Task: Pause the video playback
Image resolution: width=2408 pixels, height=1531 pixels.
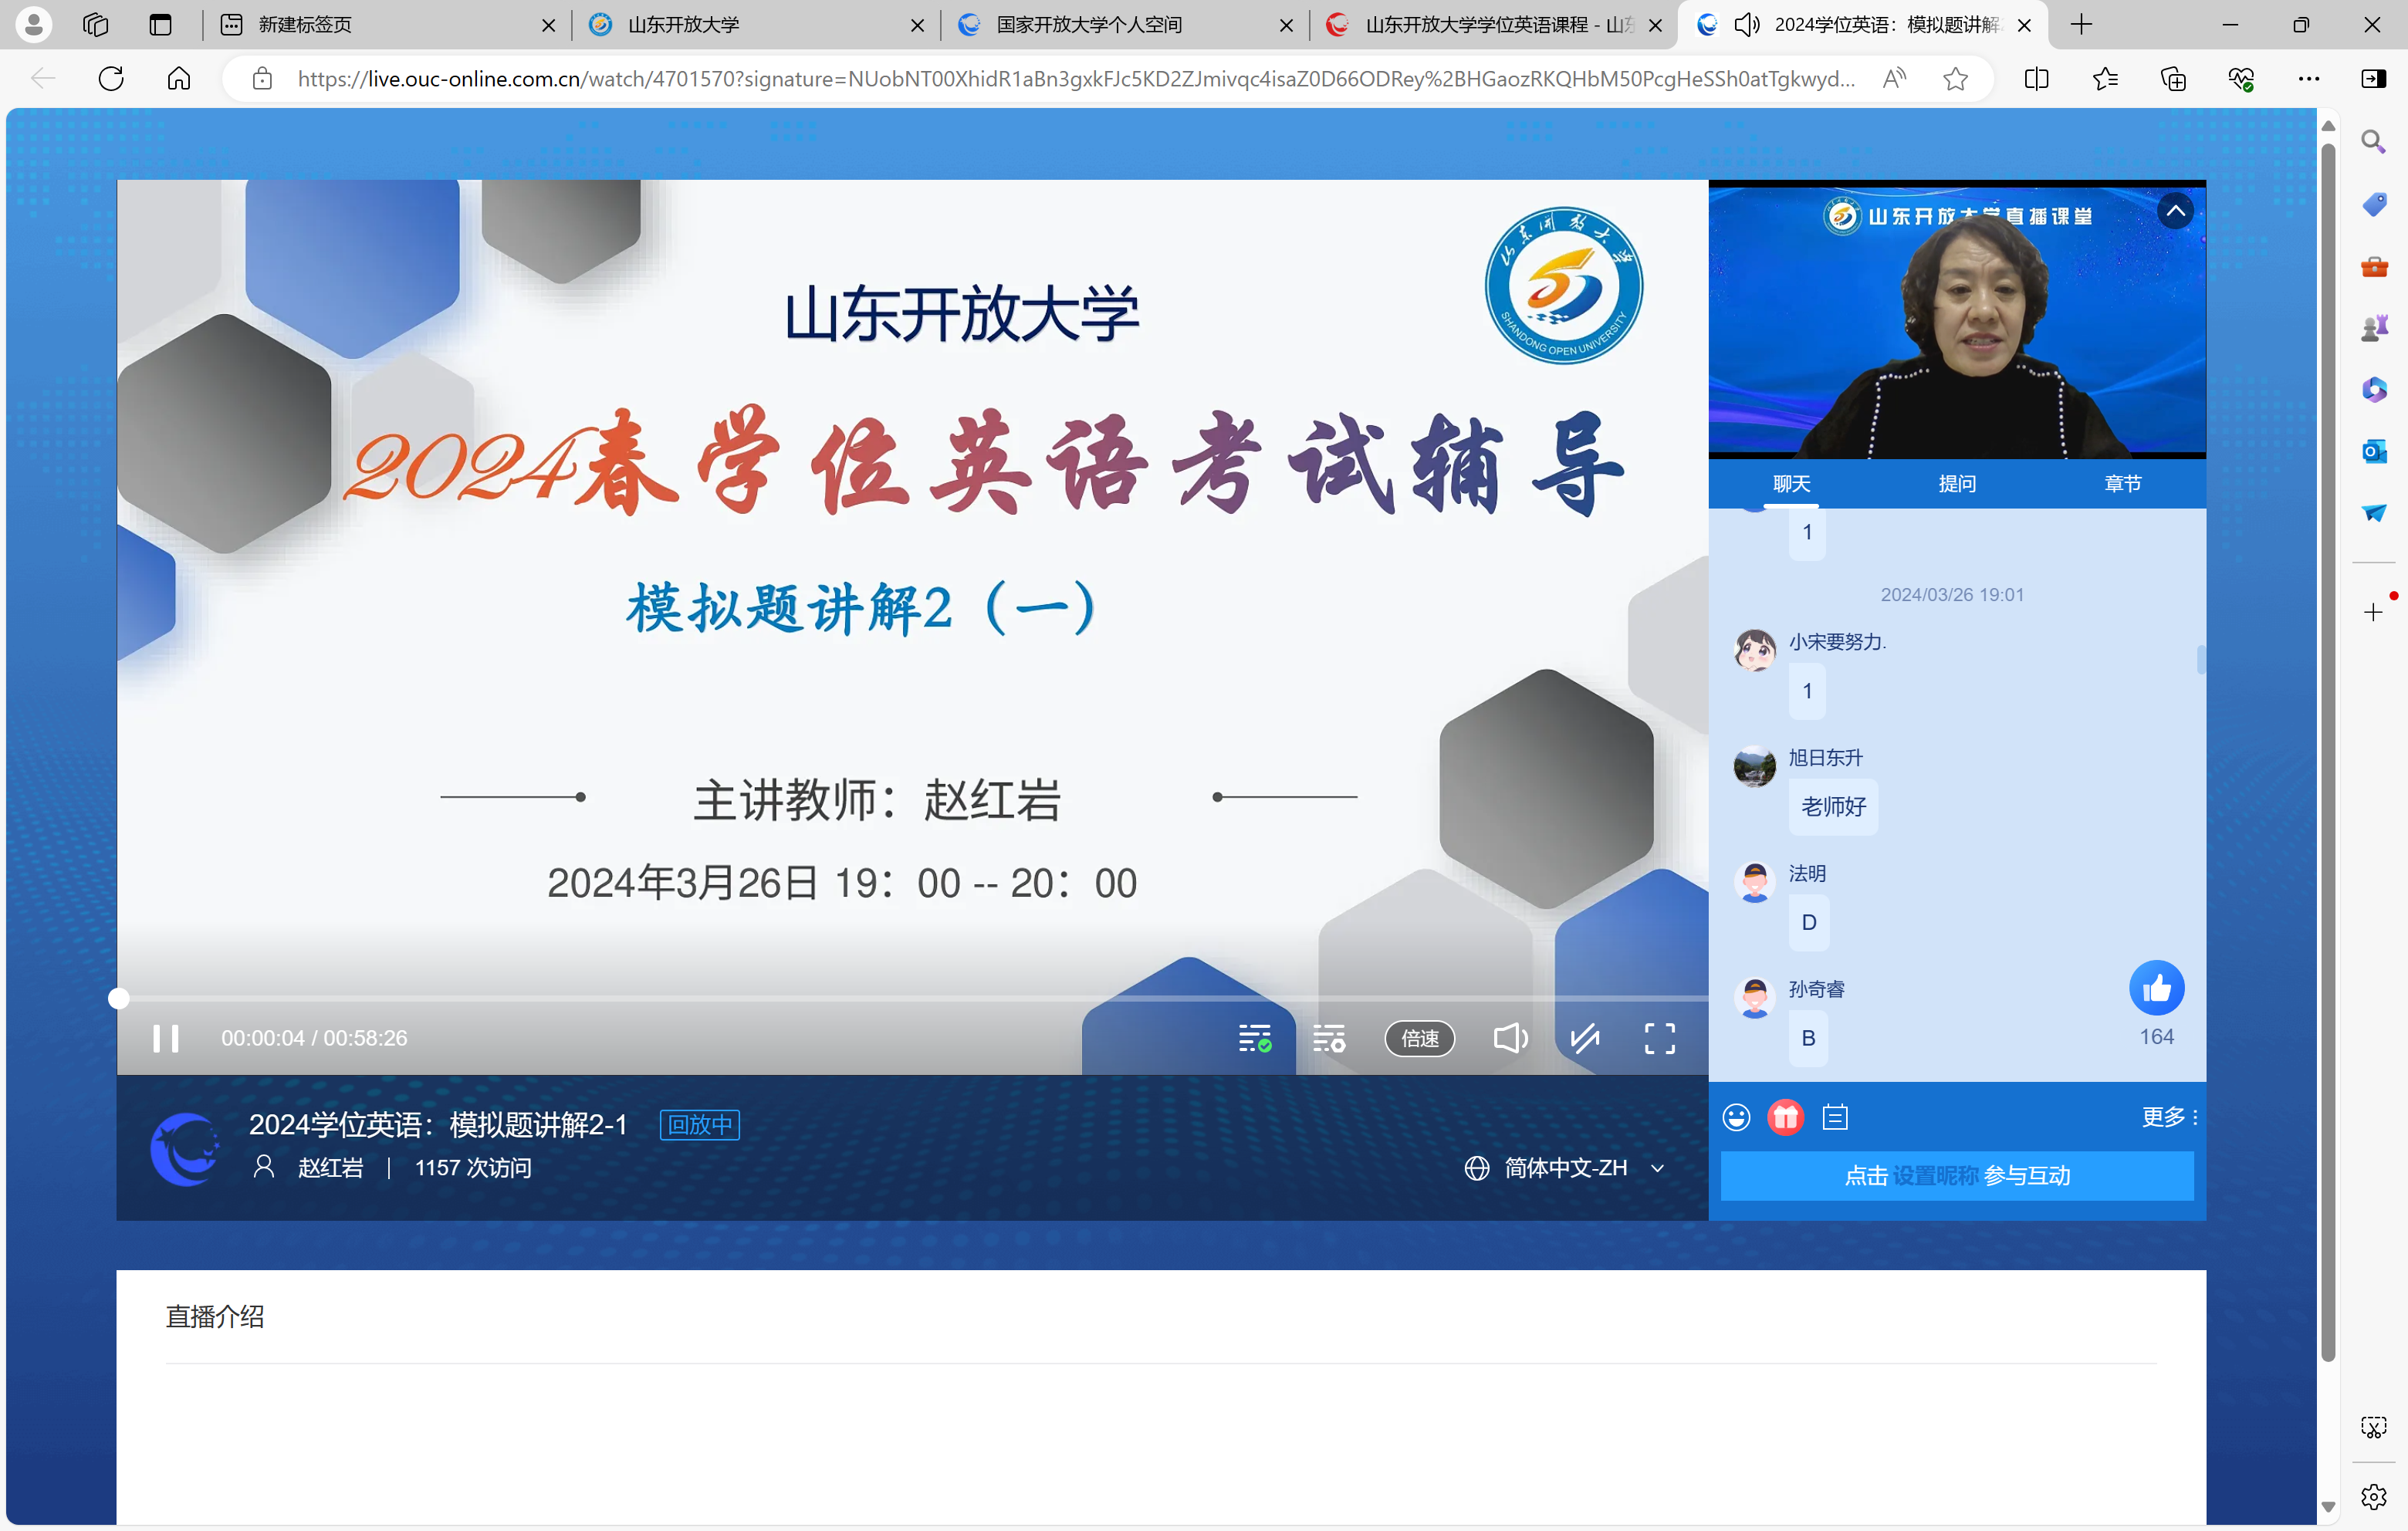Action: pyautogui.click(x=166, y=1038)
